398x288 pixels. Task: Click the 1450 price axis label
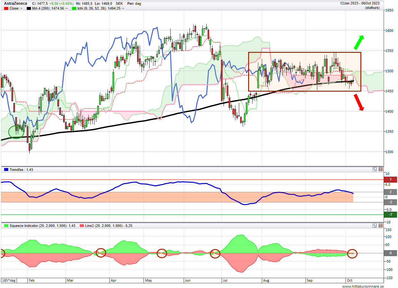pos(389,91)
